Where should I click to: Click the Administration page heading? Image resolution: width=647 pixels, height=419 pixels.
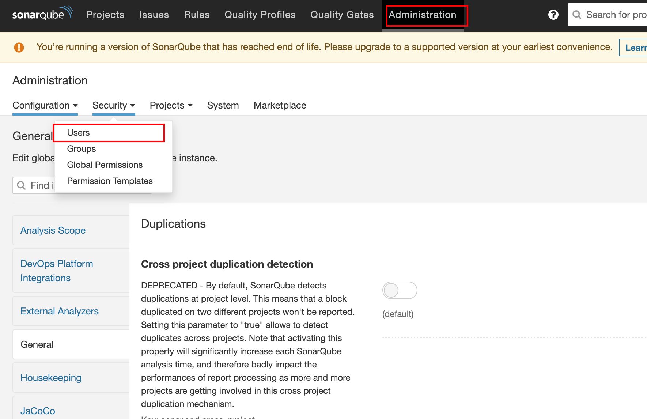point(50,80)
